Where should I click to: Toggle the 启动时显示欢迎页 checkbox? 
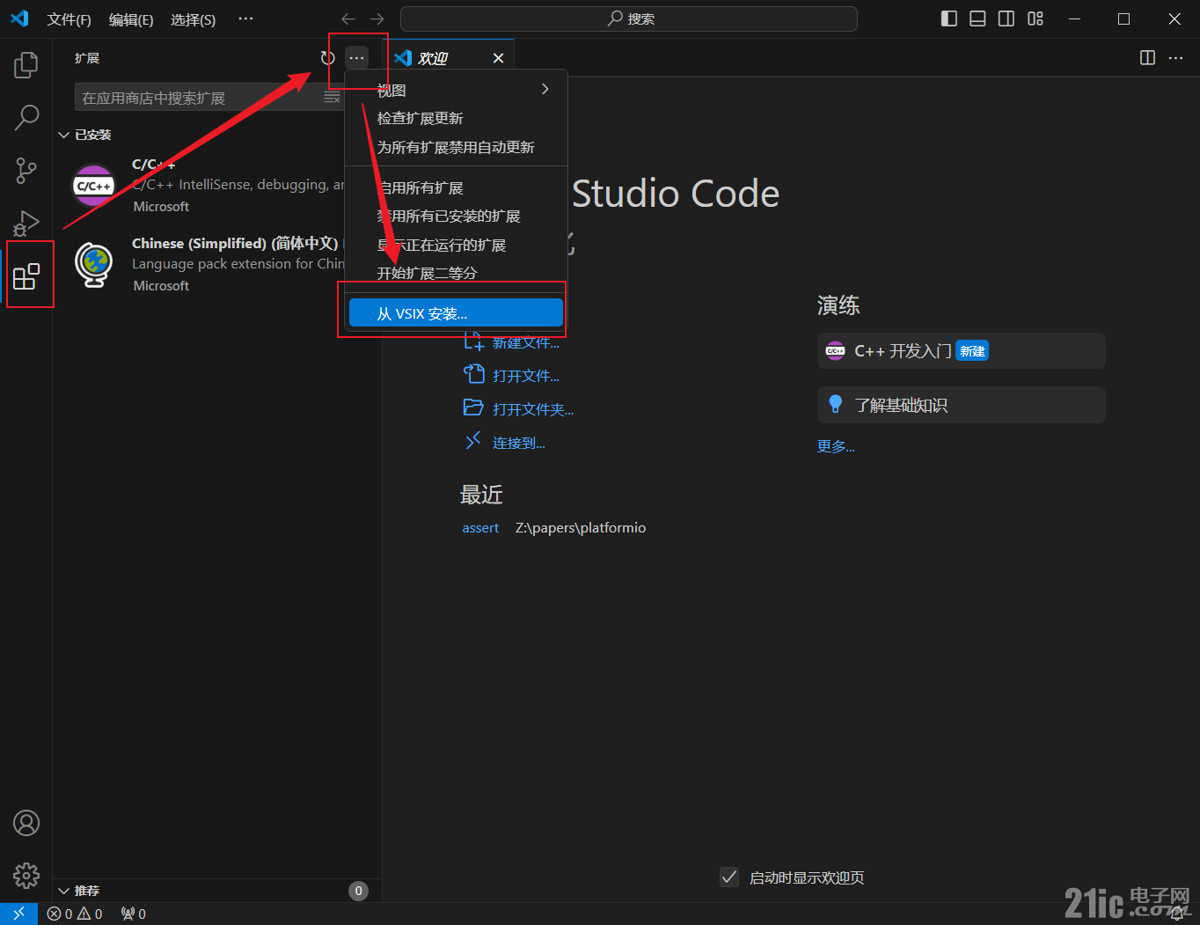click(729, 877)
